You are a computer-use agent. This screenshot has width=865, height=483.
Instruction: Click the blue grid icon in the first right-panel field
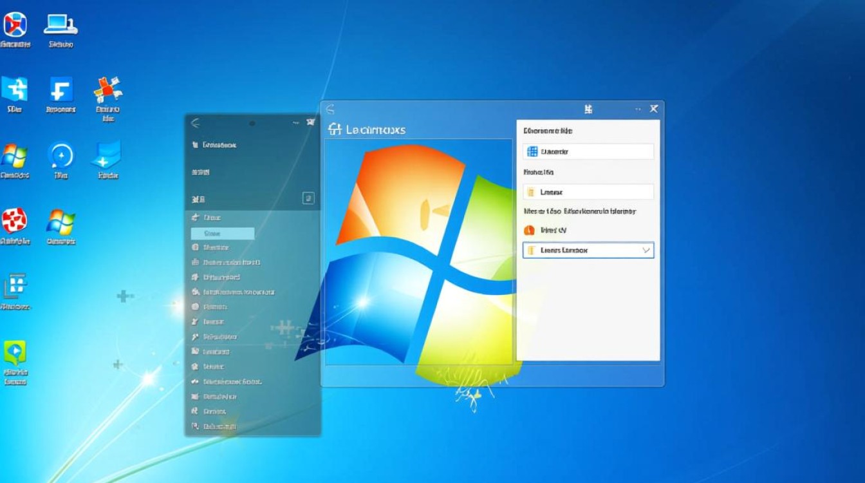(x=534, y=151)
